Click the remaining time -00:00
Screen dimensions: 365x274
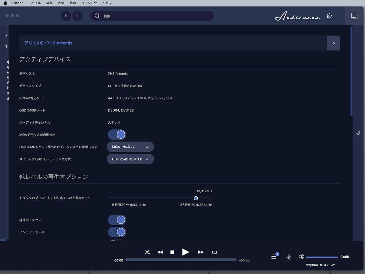(244, 260)
